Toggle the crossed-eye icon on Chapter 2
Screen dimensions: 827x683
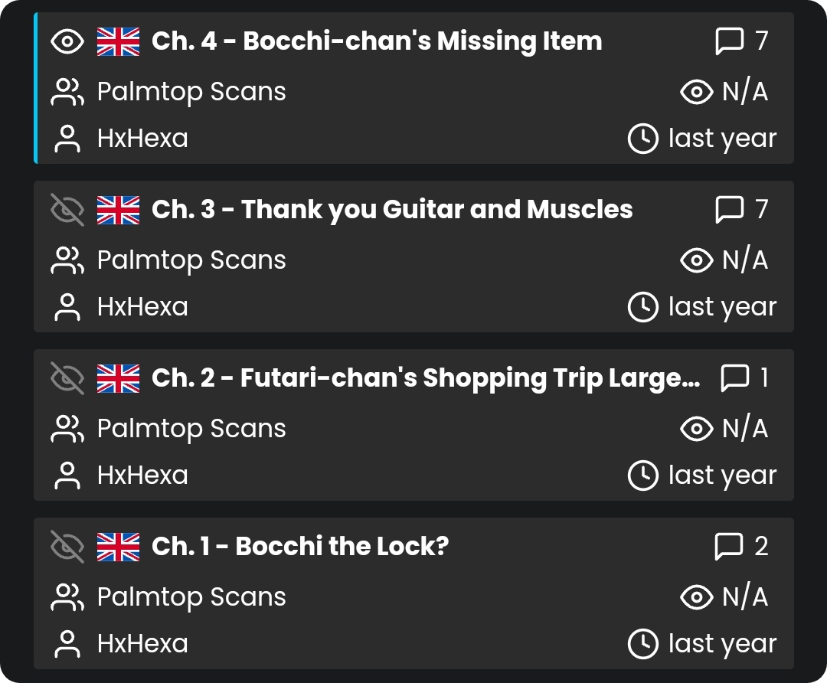67,378
